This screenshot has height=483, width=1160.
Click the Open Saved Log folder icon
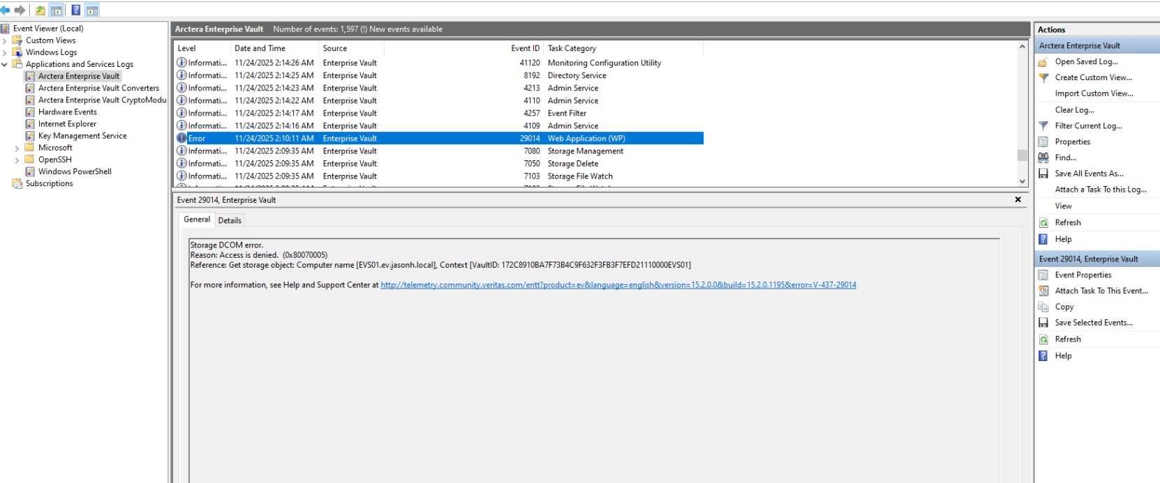coord(1043,61)
